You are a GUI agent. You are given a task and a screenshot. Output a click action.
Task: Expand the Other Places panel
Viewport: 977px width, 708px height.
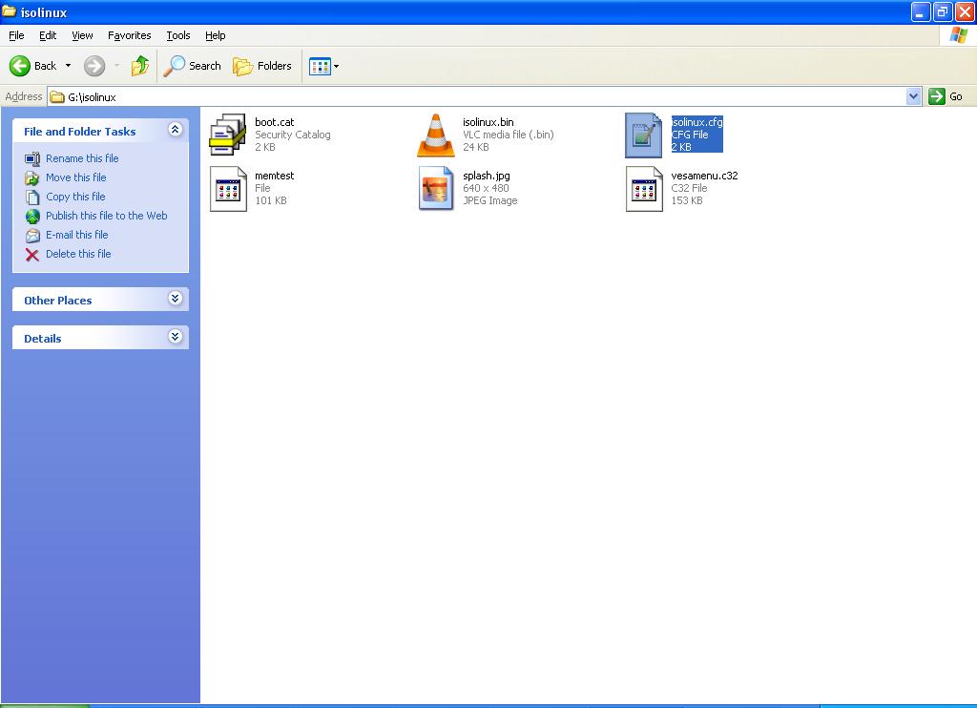175,299
